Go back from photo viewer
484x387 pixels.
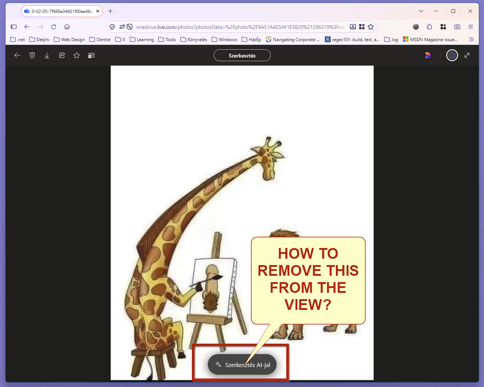click(x=17, y=55)
